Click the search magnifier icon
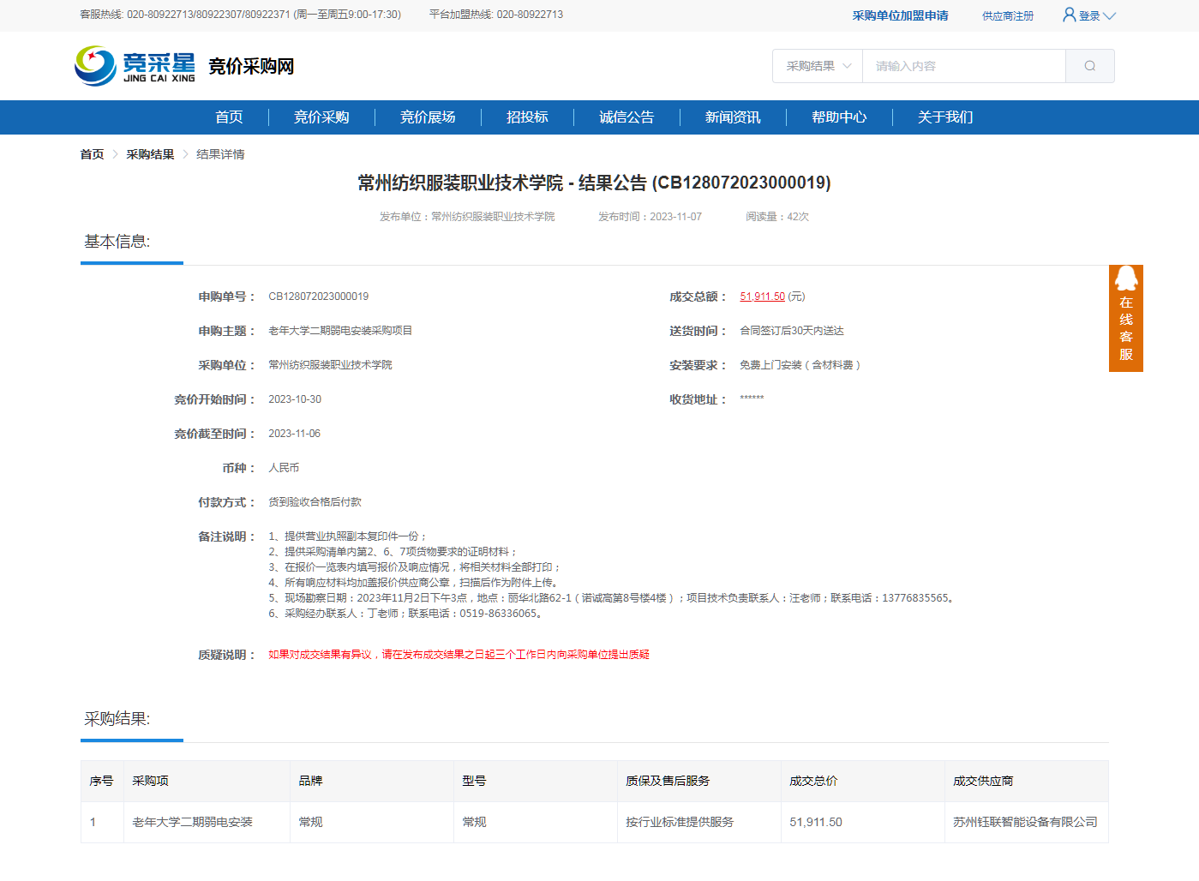Image resolution: width=1199 pixels, height=881 pixels. pos(1089,66)
